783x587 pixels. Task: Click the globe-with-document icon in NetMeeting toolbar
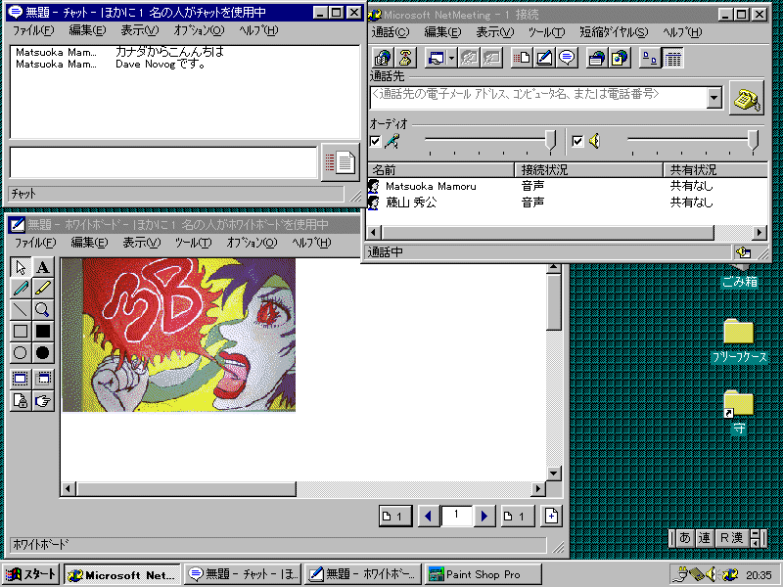coord(620,59)
